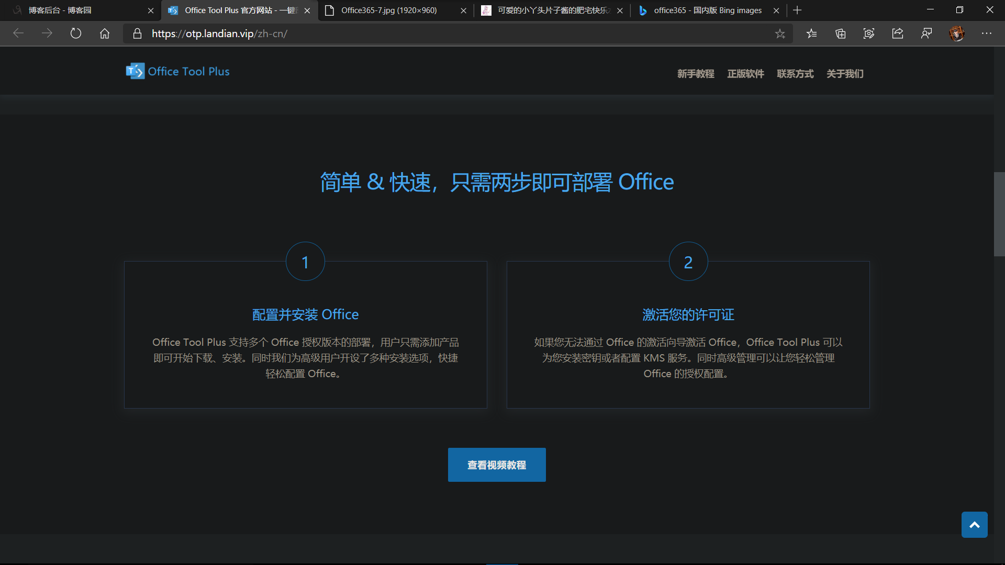Click the 简单 & 快速 section headline
The image size is (1005, 565).
point(497,182)
